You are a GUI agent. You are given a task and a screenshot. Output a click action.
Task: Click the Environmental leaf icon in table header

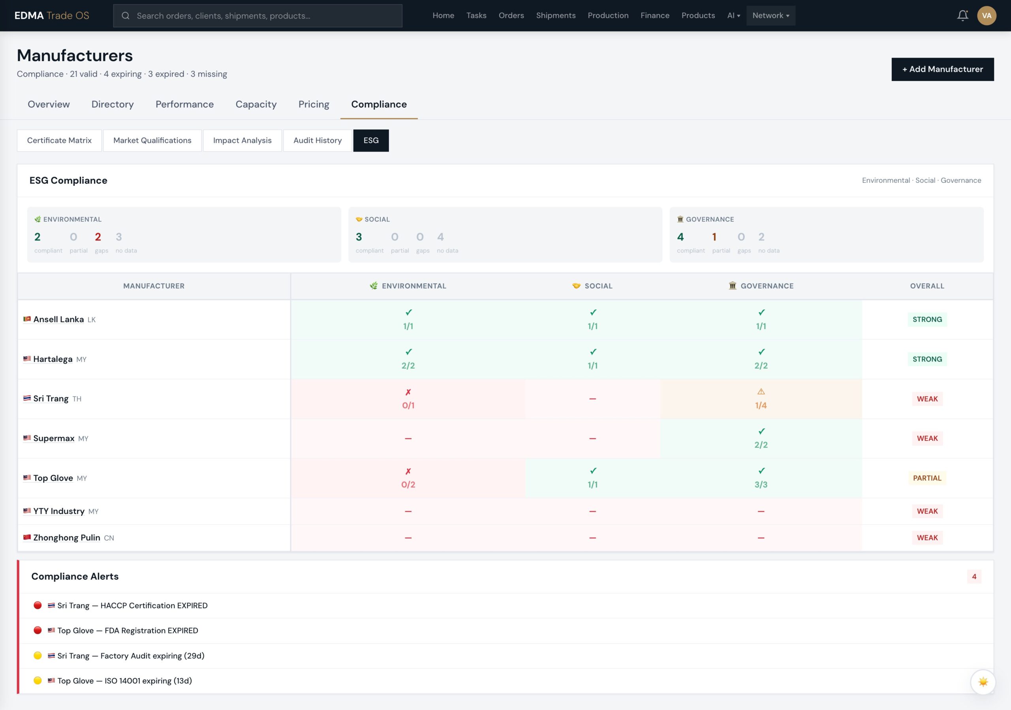tap(374, 286)
